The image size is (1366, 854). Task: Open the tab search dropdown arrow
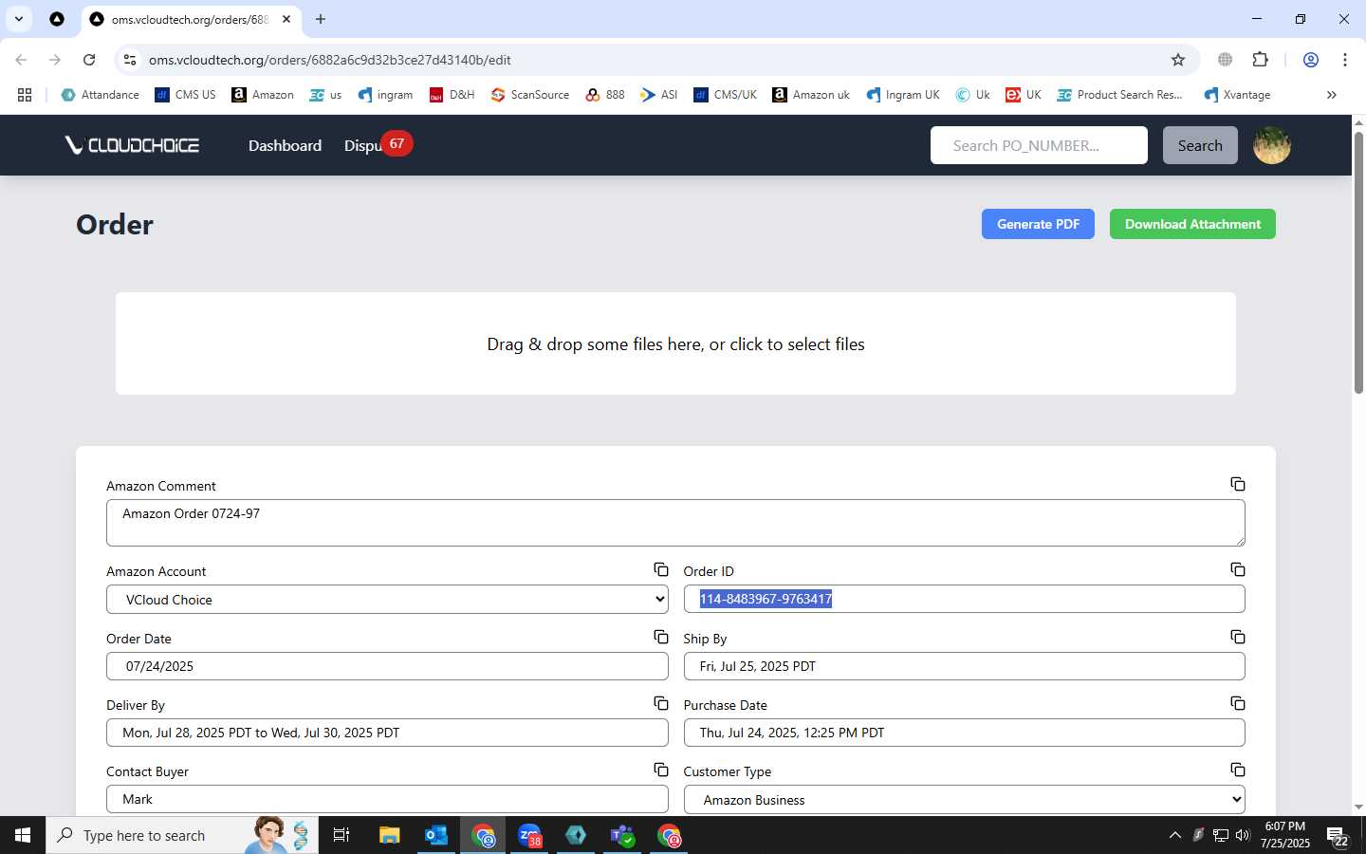pos(19,19)
